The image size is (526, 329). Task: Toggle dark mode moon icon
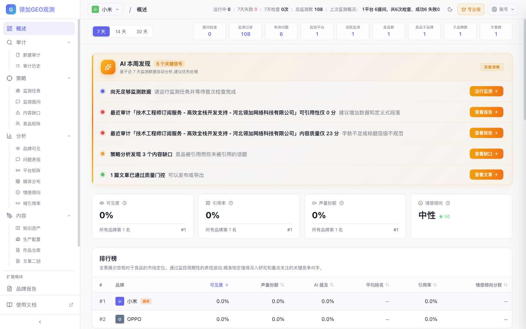point(450,10)
